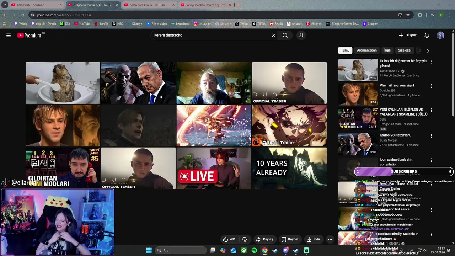Select the "Aramanızdan" filter chip

coord(367,50)
